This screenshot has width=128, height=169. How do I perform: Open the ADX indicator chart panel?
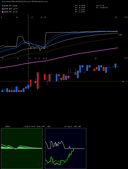point(66,149)
